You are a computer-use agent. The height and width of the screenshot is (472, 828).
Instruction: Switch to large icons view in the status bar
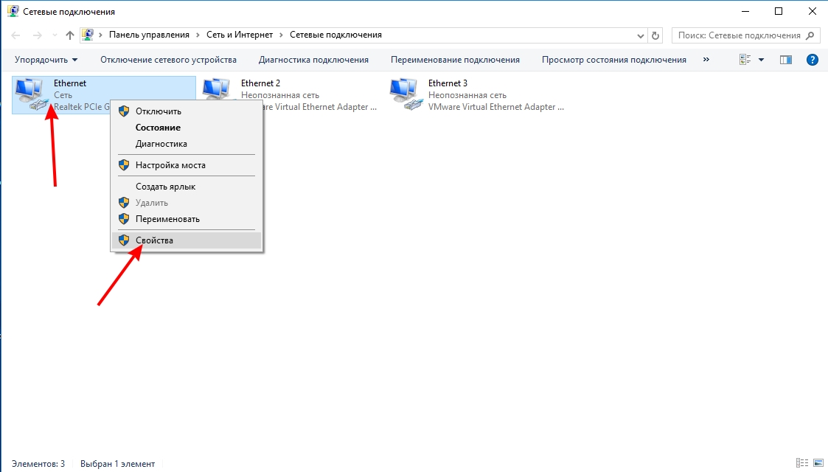(x=816, y=464)
